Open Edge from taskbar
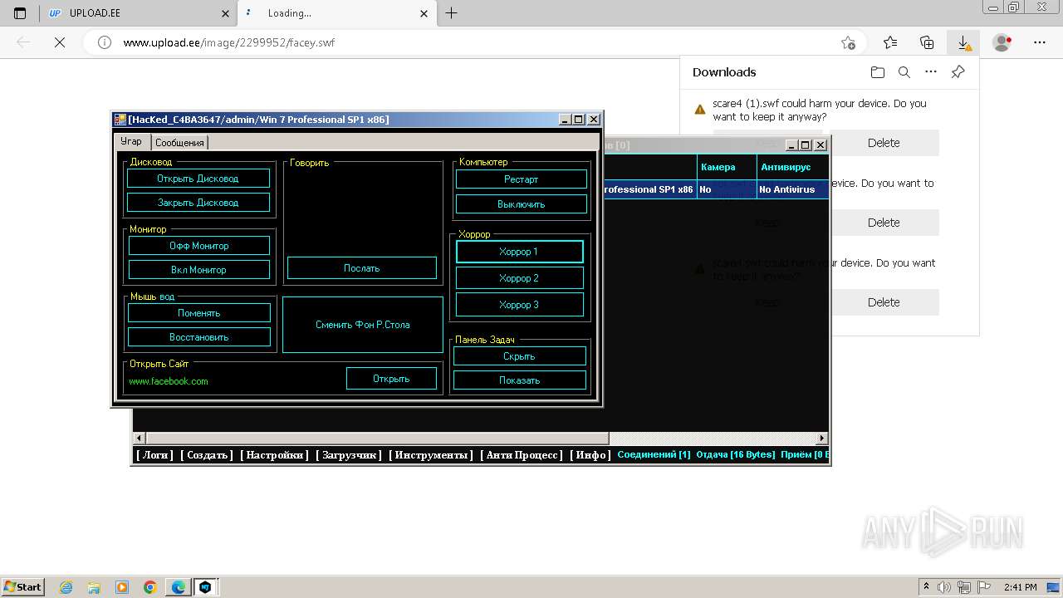The height and width of the screenshot is (598, 1063). pos(179,587)
